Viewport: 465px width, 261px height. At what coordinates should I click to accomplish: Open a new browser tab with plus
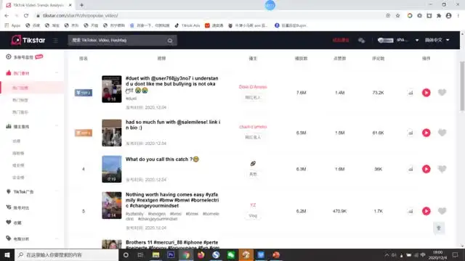(81, 5)
